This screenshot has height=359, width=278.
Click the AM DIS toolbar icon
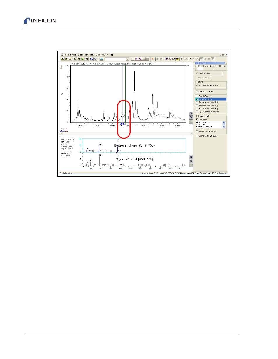coord(181,59)
